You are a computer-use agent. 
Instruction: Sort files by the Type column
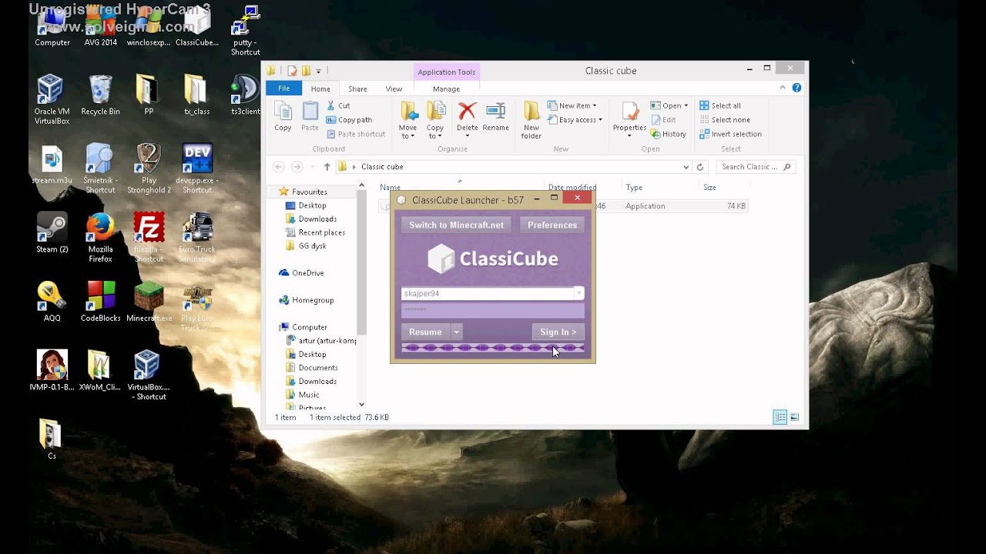634,188
